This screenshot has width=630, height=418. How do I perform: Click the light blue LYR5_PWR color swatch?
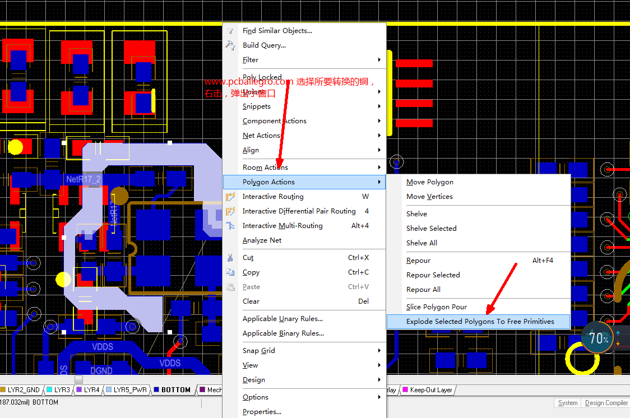[109, 389]
